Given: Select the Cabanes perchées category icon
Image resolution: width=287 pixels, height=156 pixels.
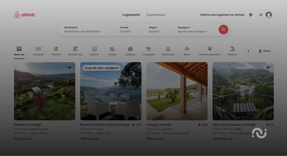Looking at the screenshot, I should 210,49.
